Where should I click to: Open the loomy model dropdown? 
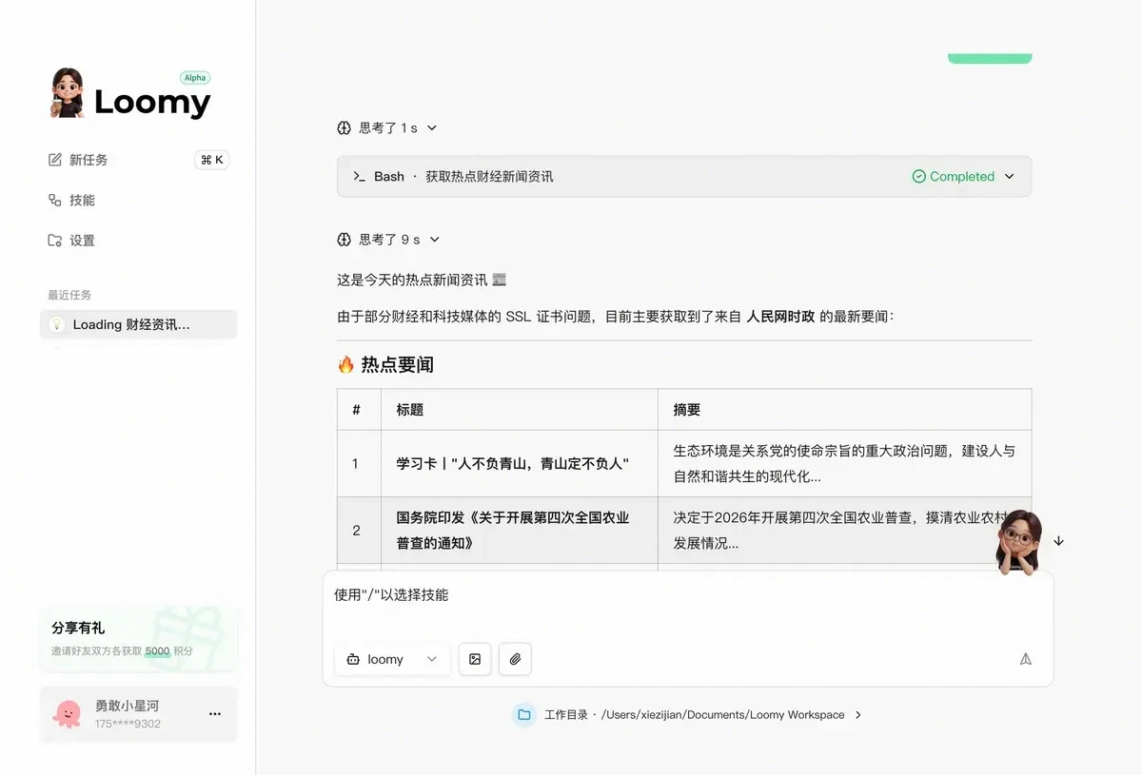click(393, 659)
